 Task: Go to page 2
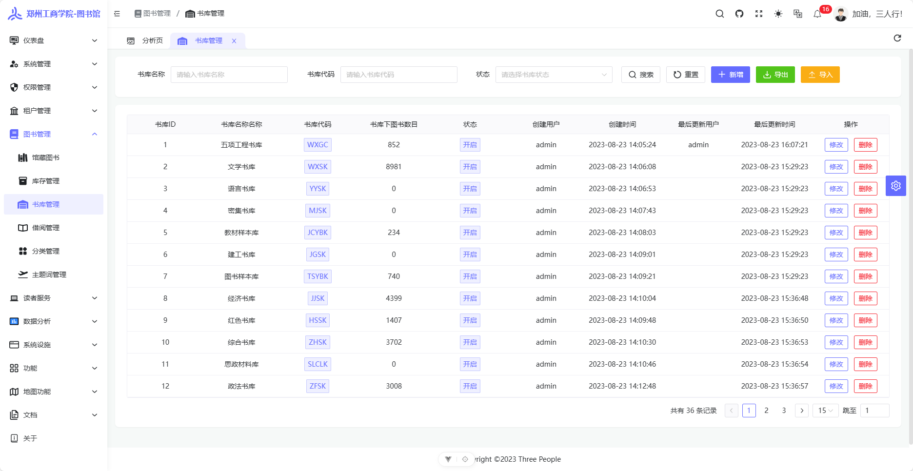(767, 411)
